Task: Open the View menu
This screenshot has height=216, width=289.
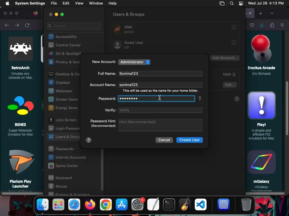Action: coord(79,3)
